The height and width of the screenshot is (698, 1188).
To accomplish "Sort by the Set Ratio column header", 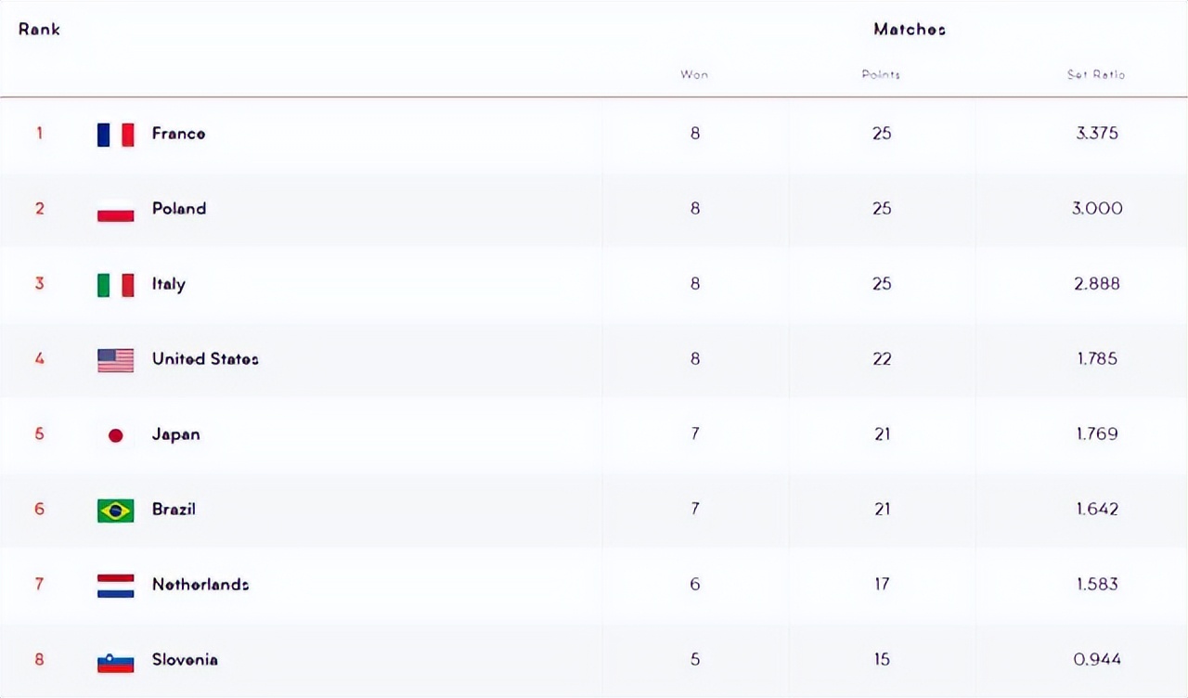I will 1096,74.
